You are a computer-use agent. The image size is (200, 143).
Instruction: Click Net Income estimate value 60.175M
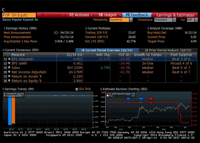(x=75, y=72)
